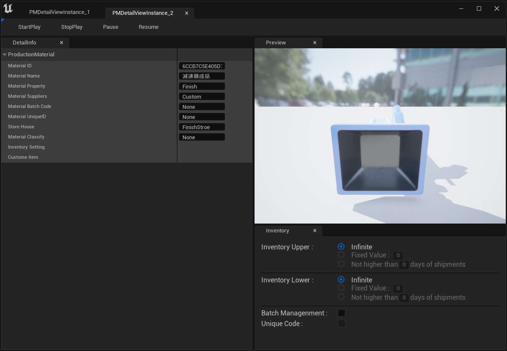Viewport: 507px width, 351px height.
Task: Close the PMDetailViewInstance_2 tab
Action: click(187, 13)
